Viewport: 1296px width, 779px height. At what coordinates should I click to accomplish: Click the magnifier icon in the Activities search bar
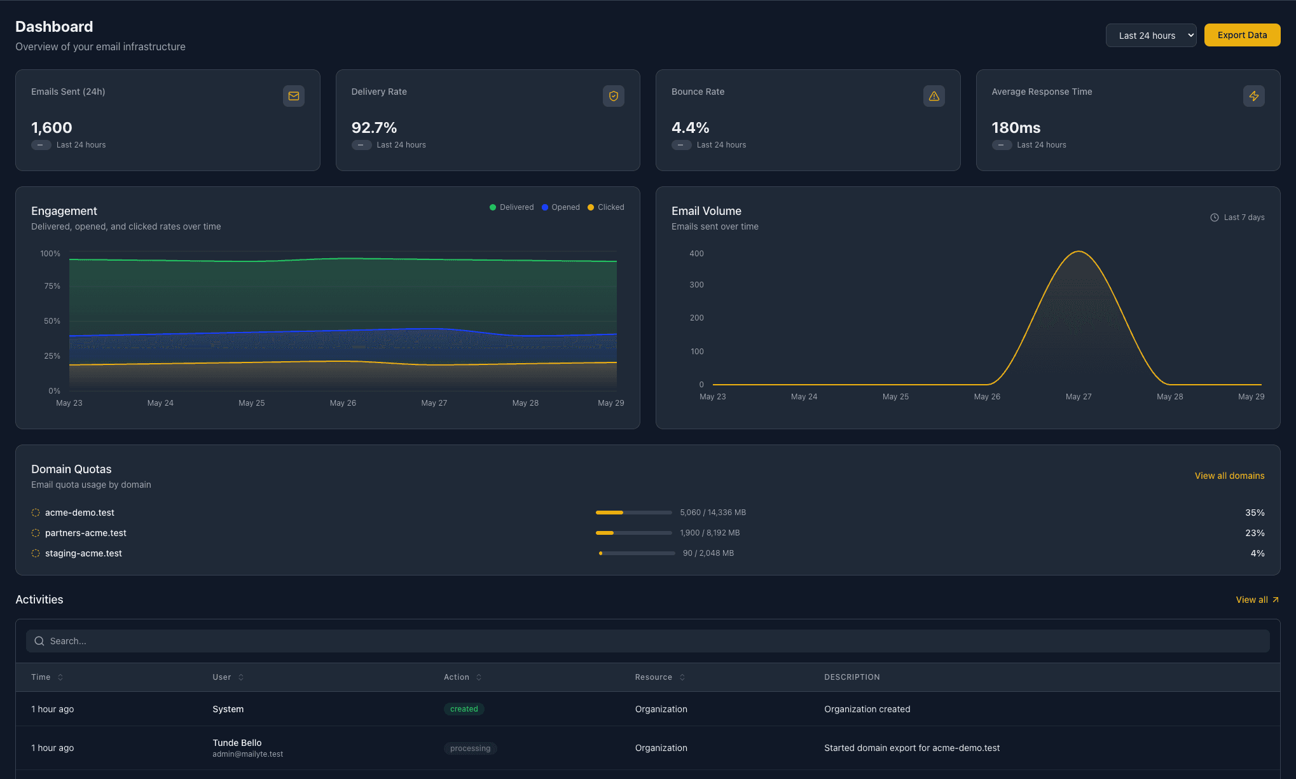coord(39,641)
